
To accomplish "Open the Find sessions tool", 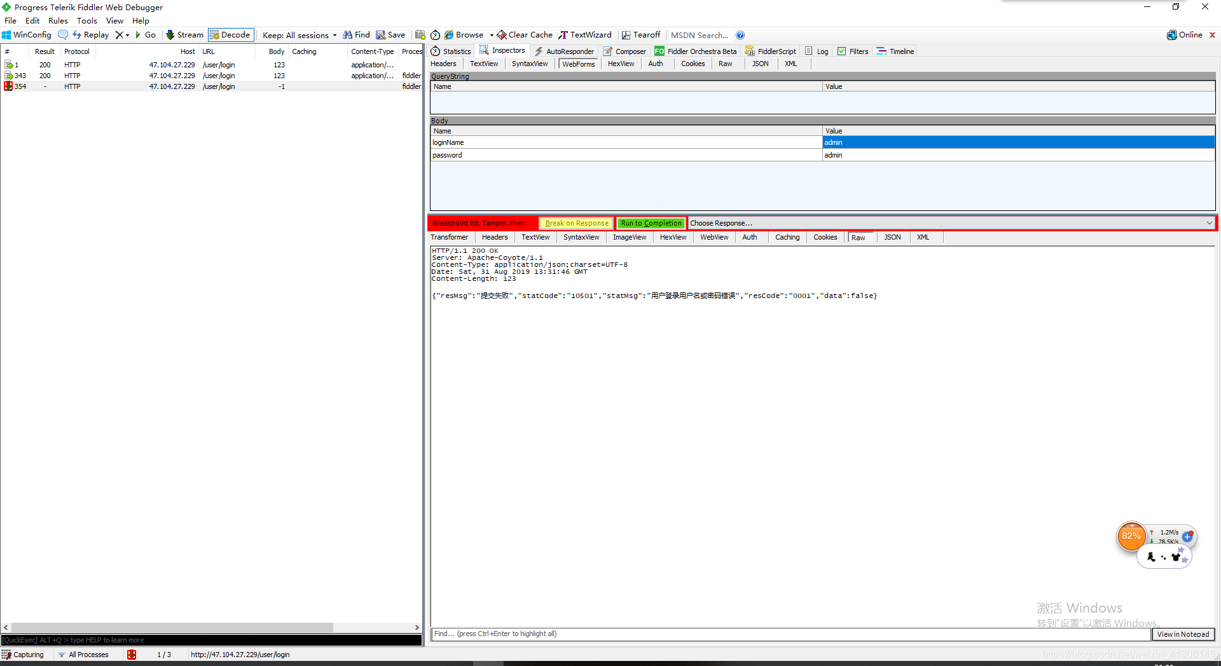I will coord(356,35).
